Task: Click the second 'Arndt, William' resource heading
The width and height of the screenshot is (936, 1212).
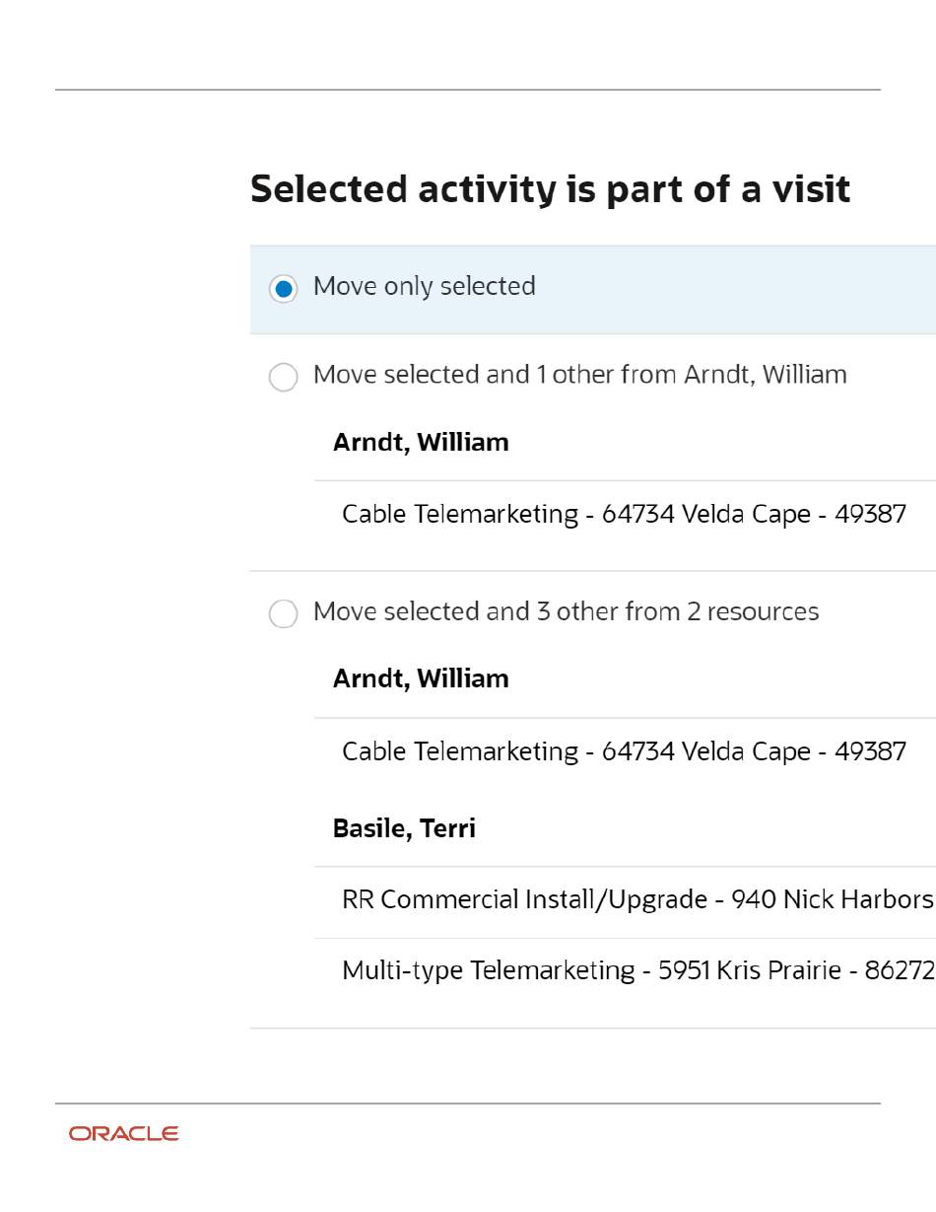Action: (421, 678)
